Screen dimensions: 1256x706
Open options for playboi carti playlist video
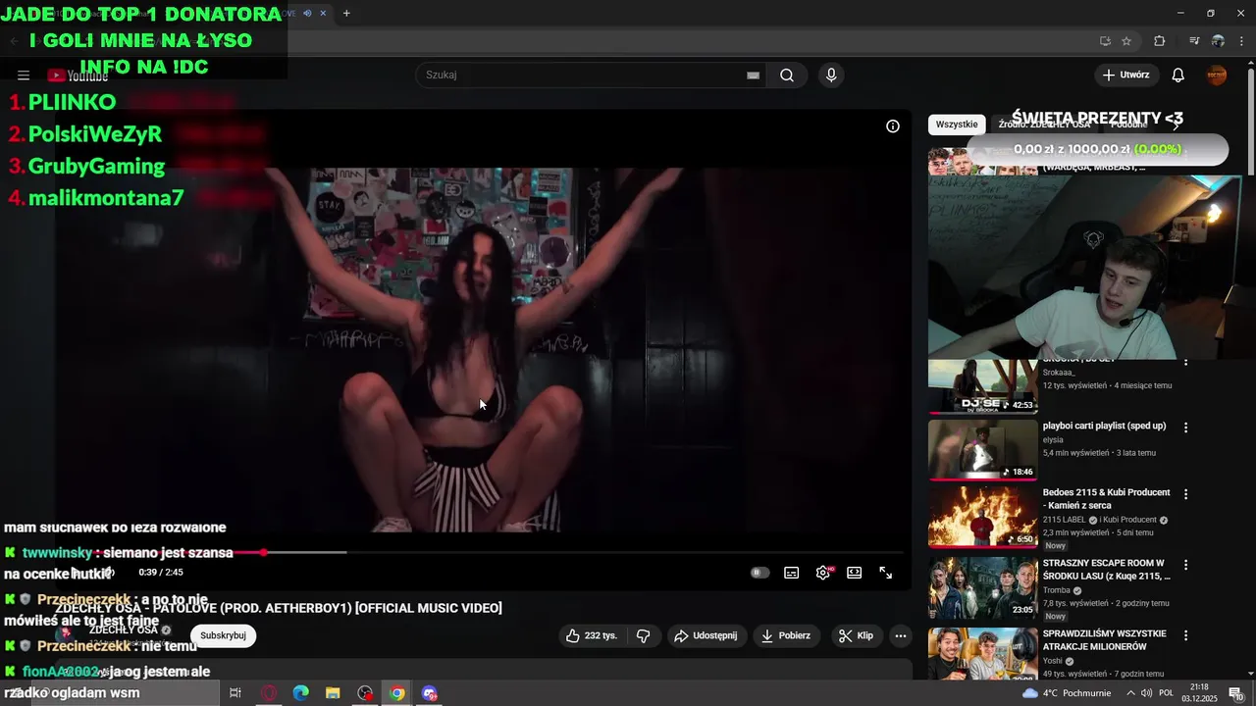[1185, 428]
